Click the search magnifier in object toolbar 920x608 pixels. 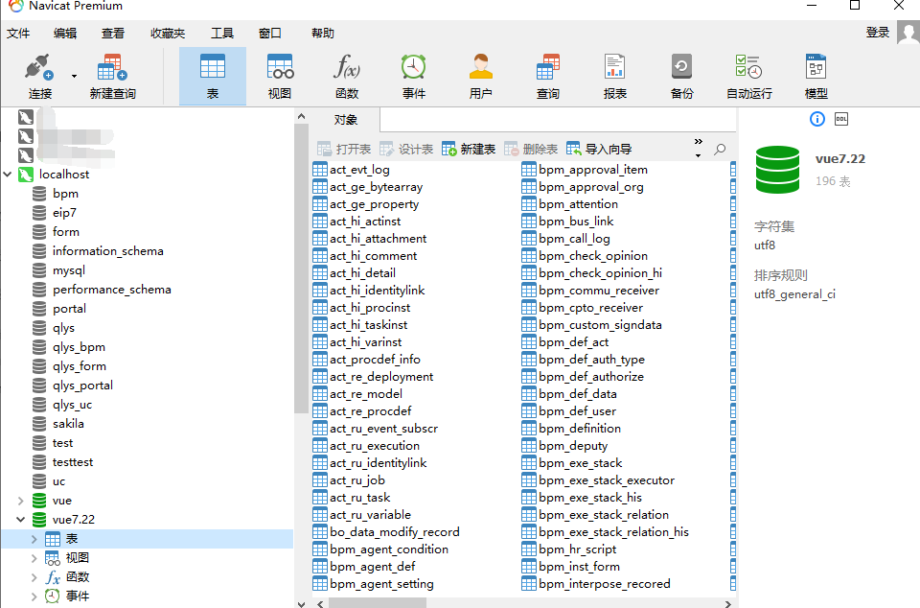721,150
